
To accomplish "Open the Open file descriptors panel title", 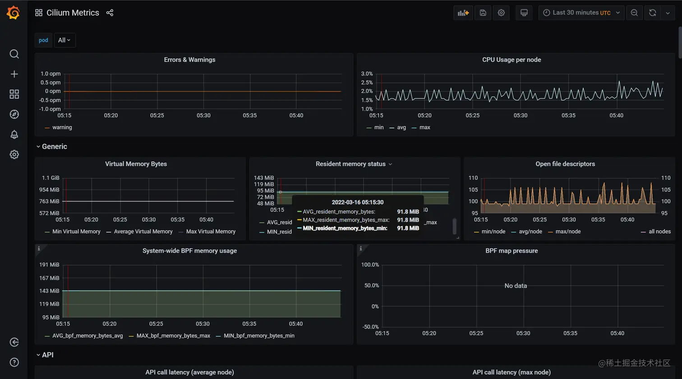I will [565, 164].
